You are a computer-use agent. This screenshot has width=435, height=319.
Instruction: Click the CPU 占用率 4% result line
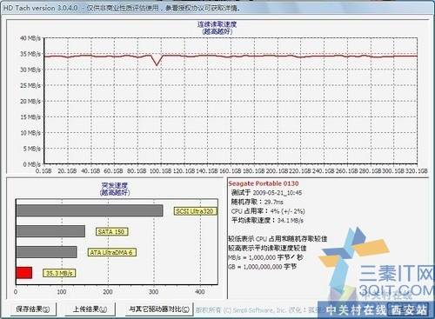(x=268, y=211)
